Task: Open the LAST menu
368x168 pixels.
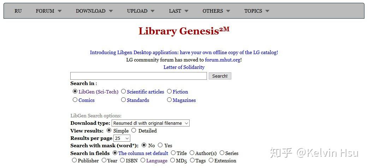Action: [x=178, y=11]
